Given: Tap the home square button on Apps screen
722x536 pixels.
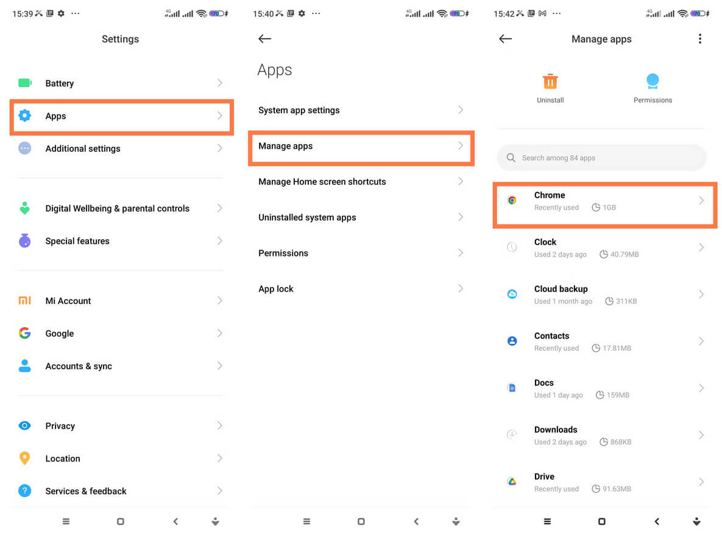Looking at the screenshot, I should 361,522.
